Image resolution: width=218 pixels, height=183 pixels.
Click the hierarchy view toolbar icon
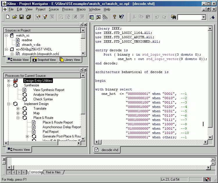pyautogui.click(x=105, y=17)
